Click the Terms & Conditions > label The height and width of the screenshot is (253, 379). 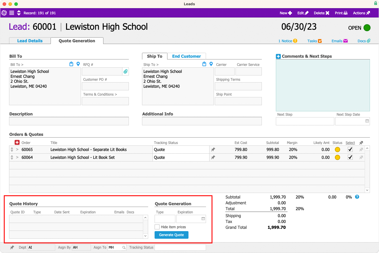(100, 94)
